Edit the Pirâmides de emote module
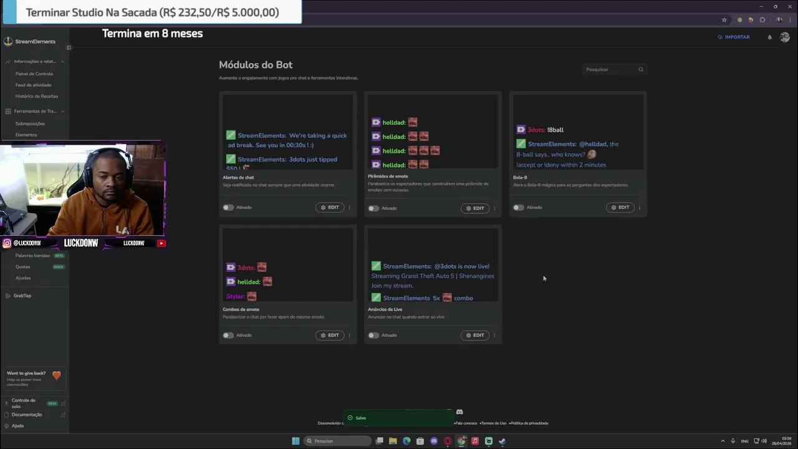This screenshot has width=798, height=449. click(475, 208)
